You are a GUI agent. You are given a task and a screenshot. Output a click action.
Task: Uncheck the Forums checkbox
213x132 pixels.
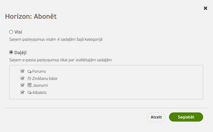tap(23, 71)
